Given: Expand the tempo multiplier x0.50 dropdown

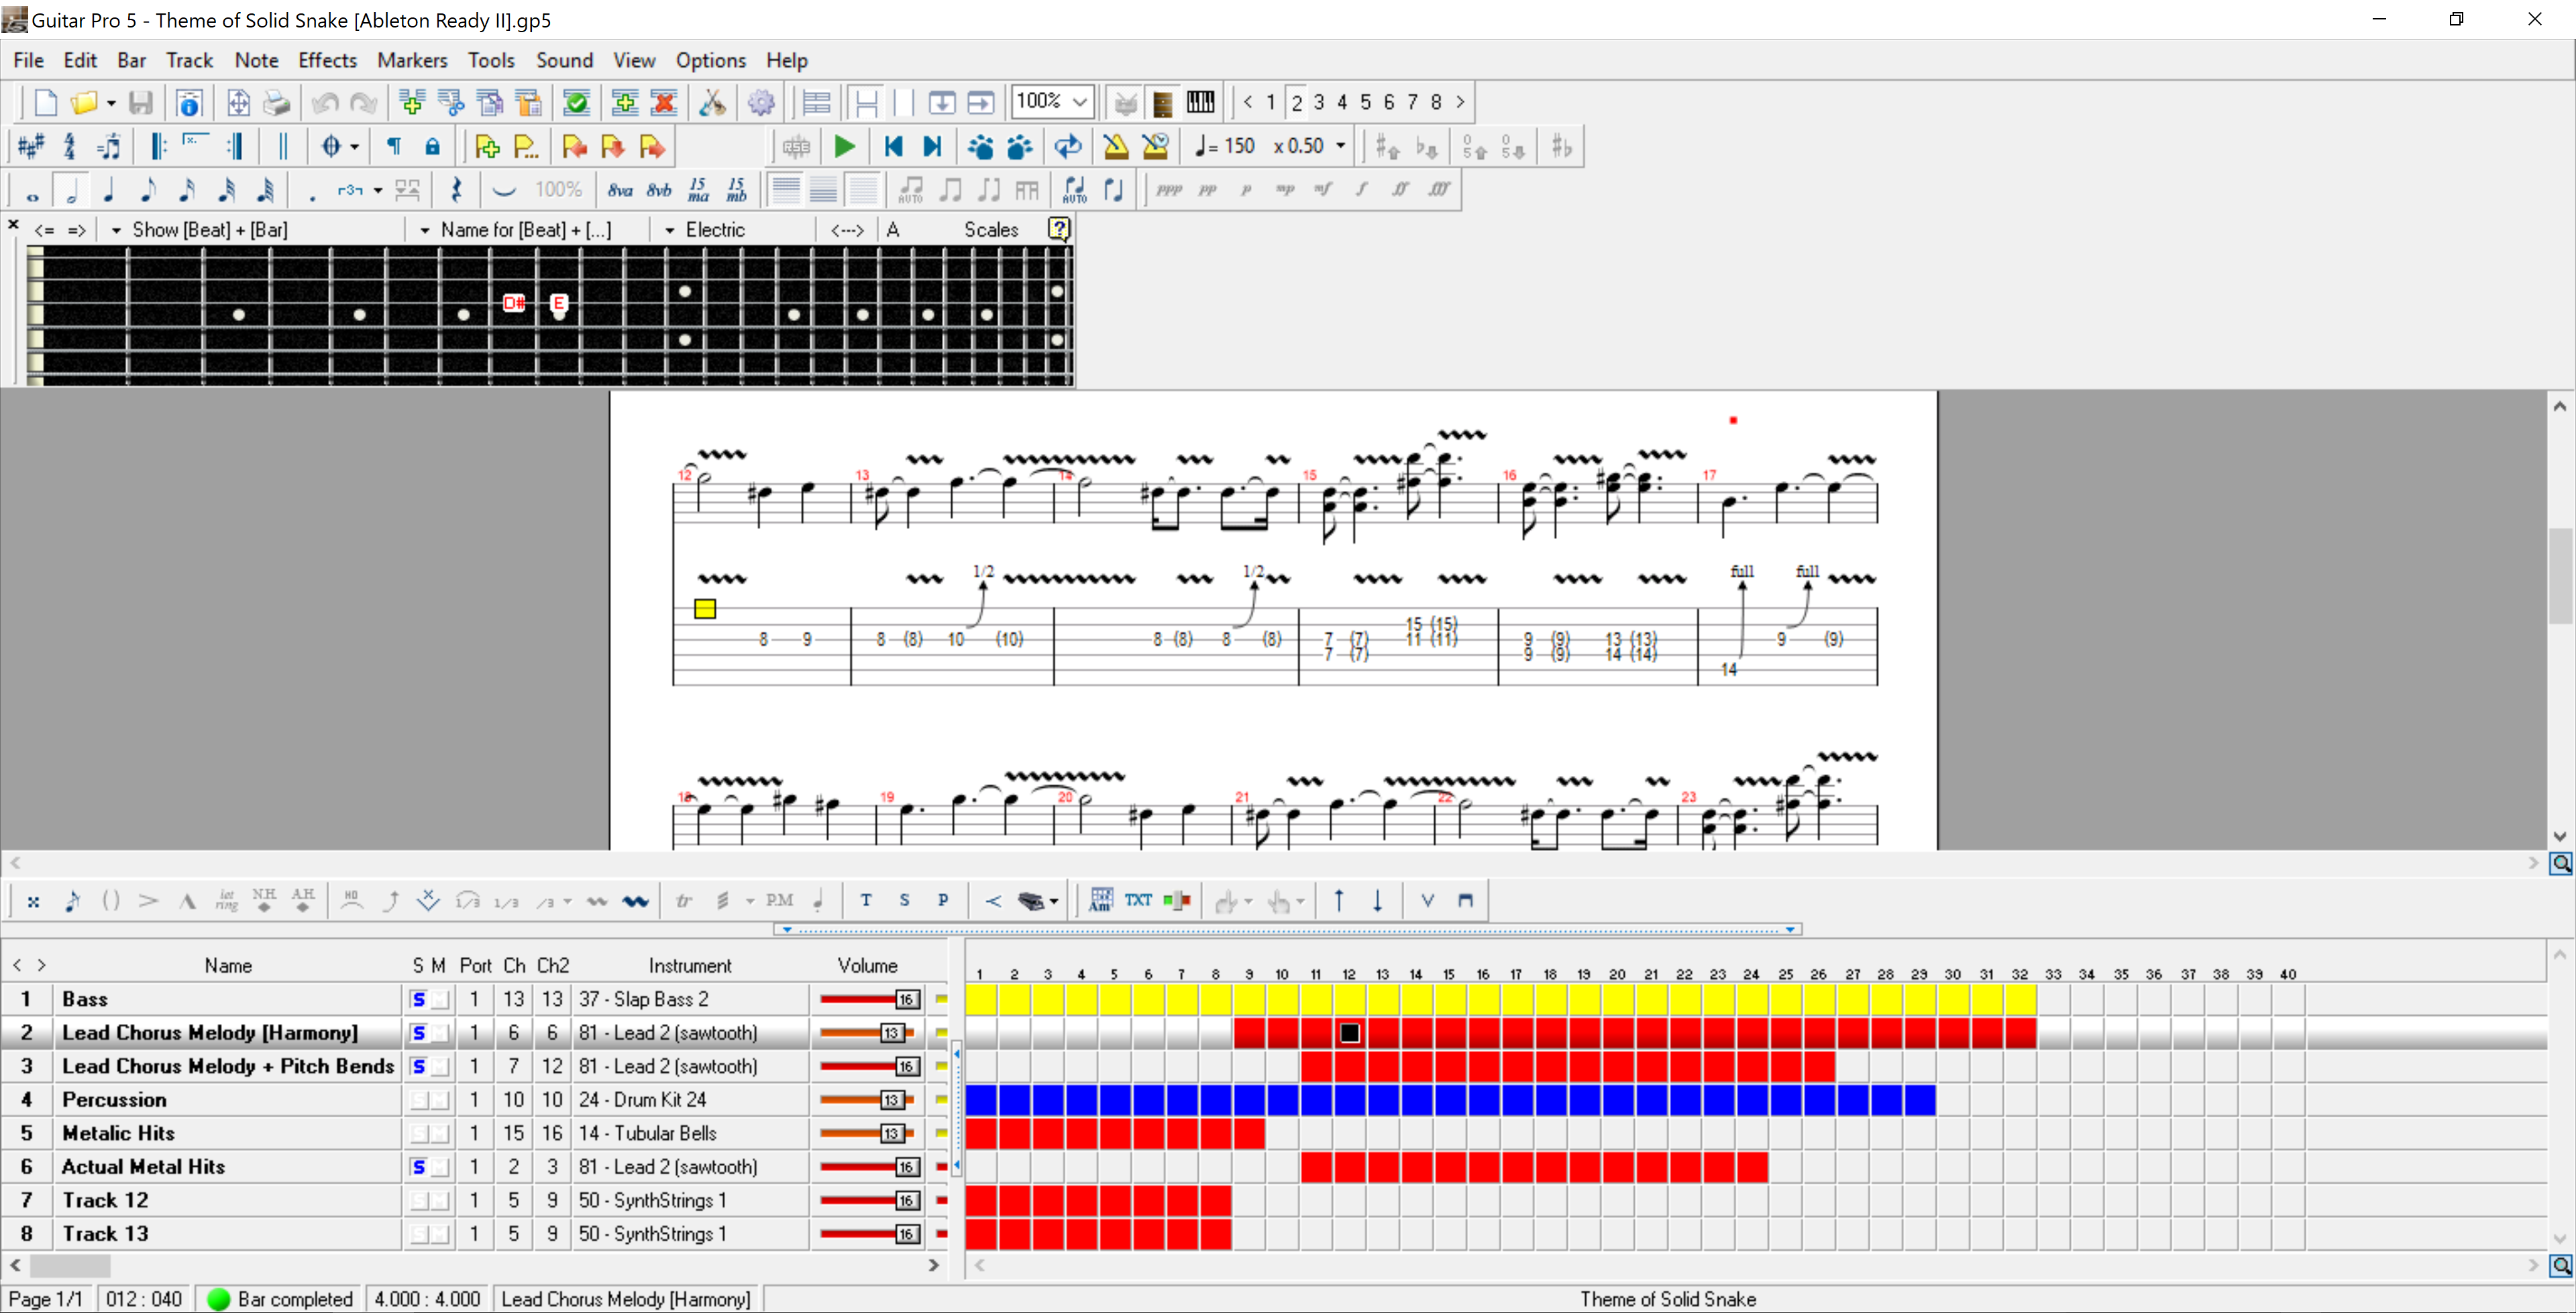Looking at the screenshot, I should click(x=1341, y=146).
